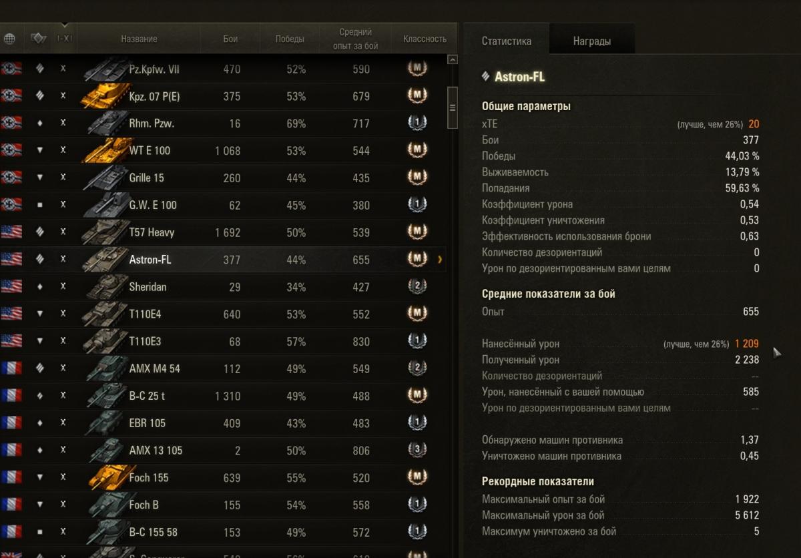Sort vehicles by nation globe icon

click(x=9, y=39)
